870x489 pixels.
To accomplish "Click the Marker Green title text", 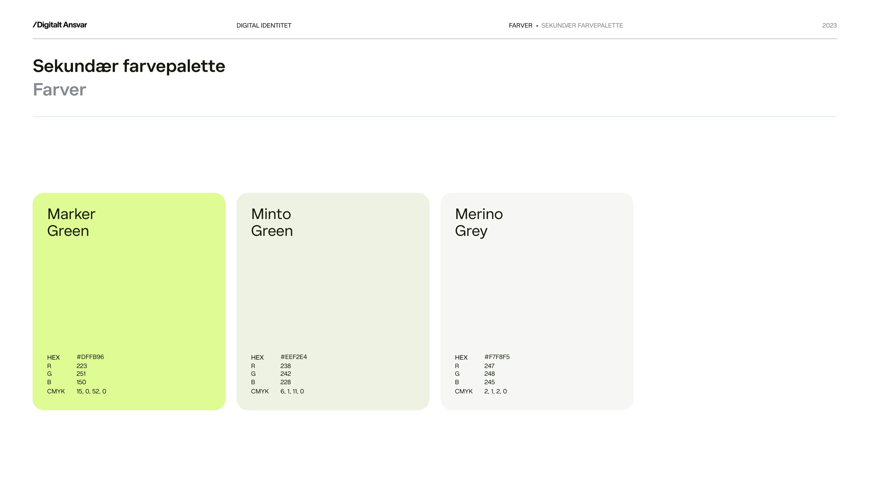I will pos(71,223).
